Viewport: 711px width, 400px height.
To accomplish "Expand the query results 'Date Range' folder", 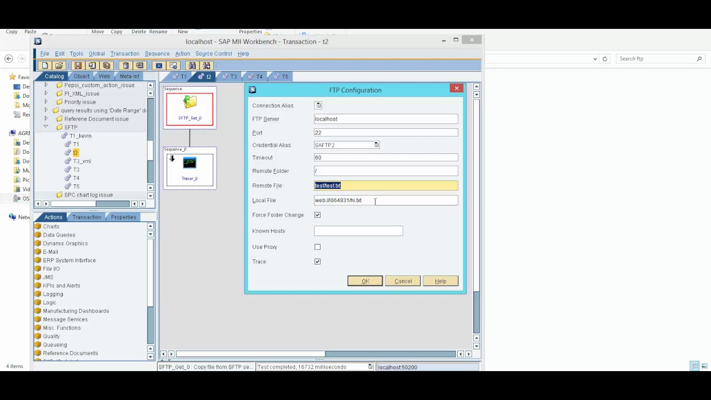I will (46, 110).
